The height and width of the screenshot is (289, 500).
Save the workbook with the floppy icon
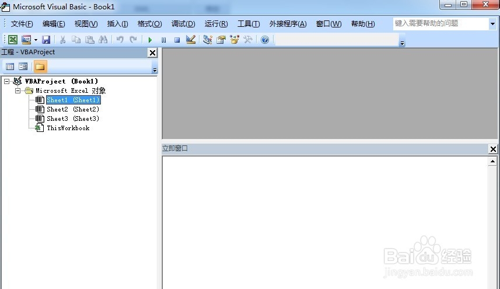(x=46, y=40)
